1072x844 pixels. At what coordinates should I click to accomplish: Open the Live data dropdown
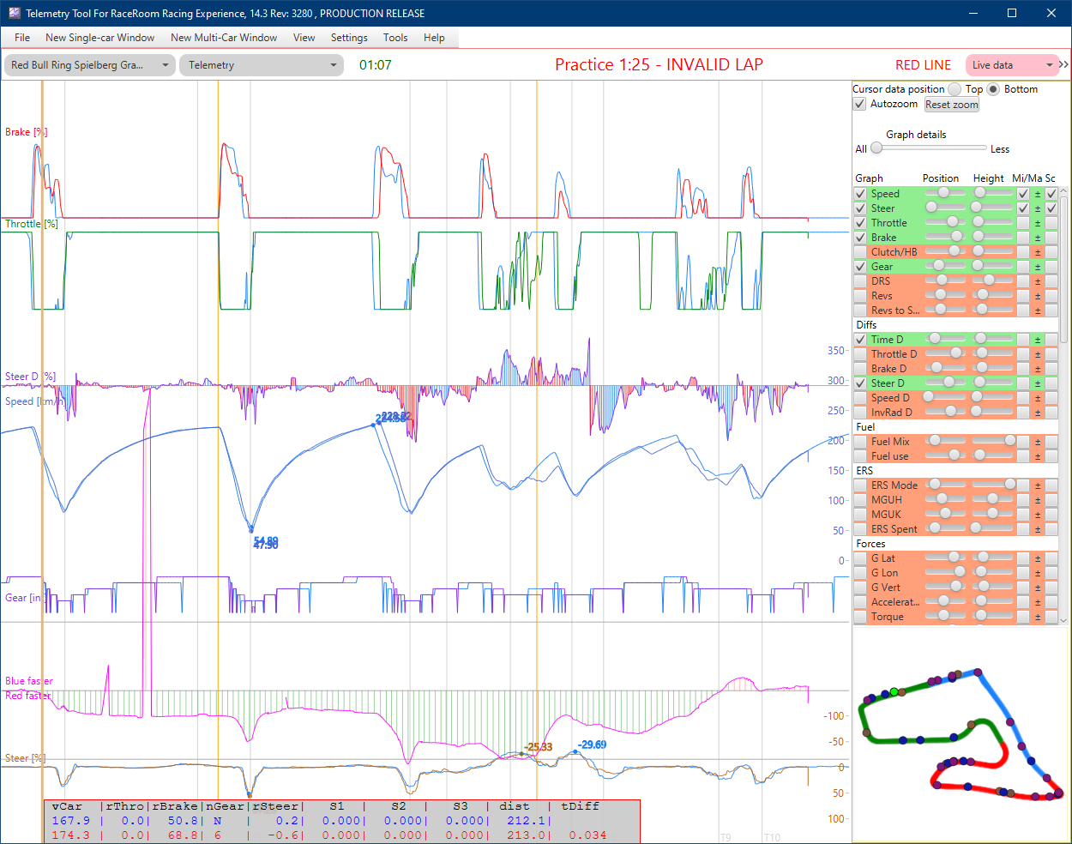tap(1011, 65)
